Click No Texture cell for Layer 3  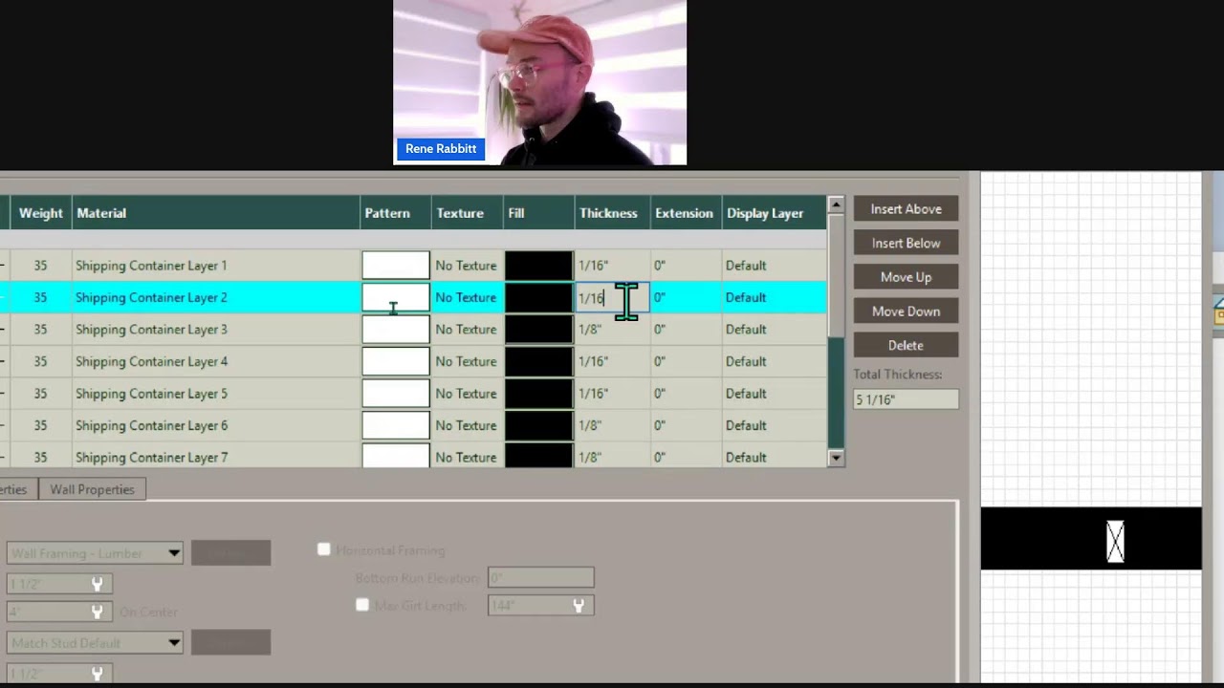pos(466,330)
